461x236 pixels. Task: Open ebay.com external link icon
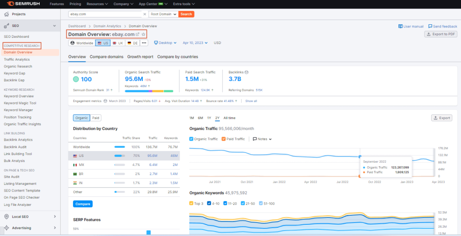[x=137, y=34]
